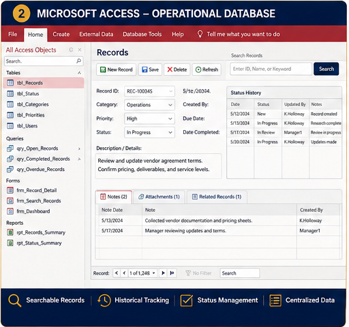Open the File menu

tap(12, 34)
